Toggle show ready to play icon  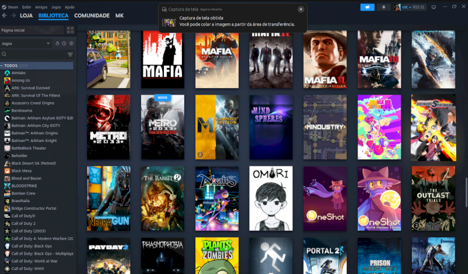(71, 44)
